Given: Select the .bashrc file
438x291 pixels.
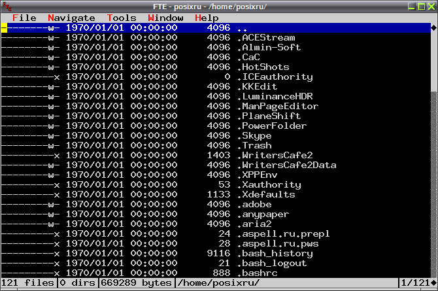Looking at the screenshot, I should (x=216, y=273).
